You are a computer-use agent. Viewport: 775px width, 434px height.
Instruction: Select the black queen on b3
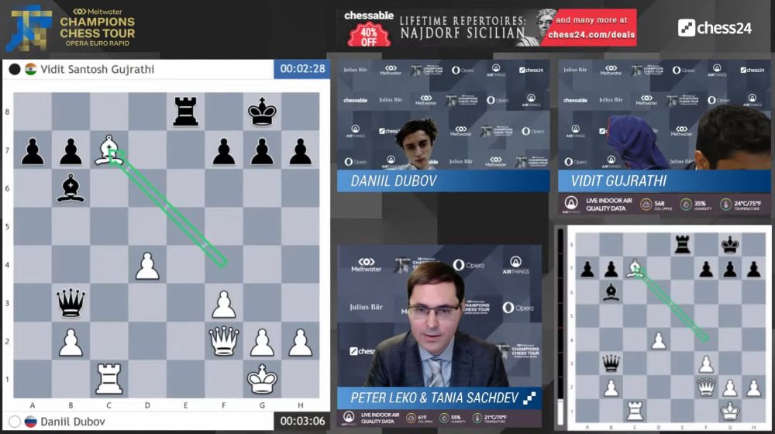coord(71,303)
